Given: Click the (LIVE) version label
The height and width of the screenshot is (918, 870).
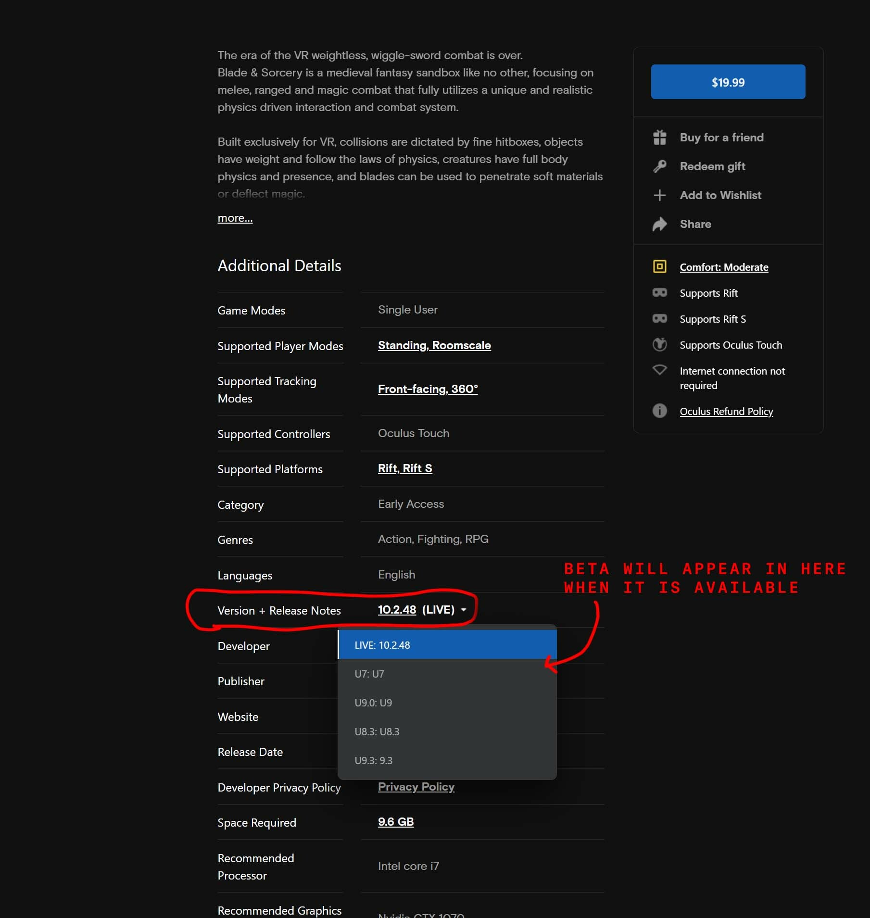Looking at the screenshot, I should [x=438, y=610].
